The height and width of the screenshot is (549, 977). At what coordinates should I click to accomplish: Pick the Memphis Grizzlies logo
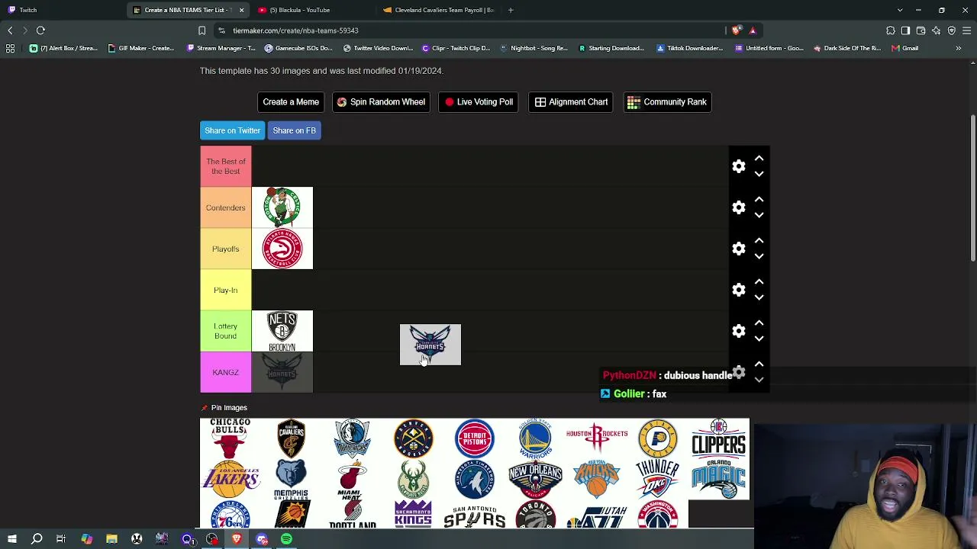292,480
